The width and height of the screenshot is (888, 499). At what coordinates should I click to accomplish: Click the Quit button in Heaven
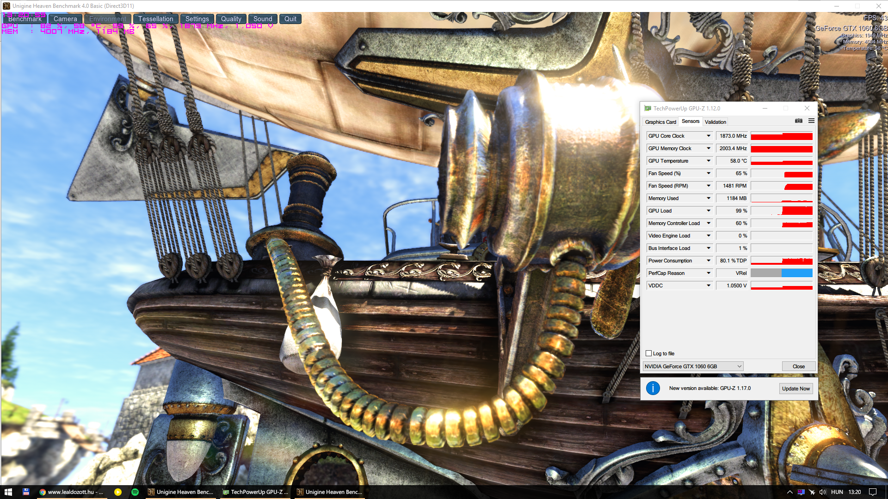coord(290,19)
